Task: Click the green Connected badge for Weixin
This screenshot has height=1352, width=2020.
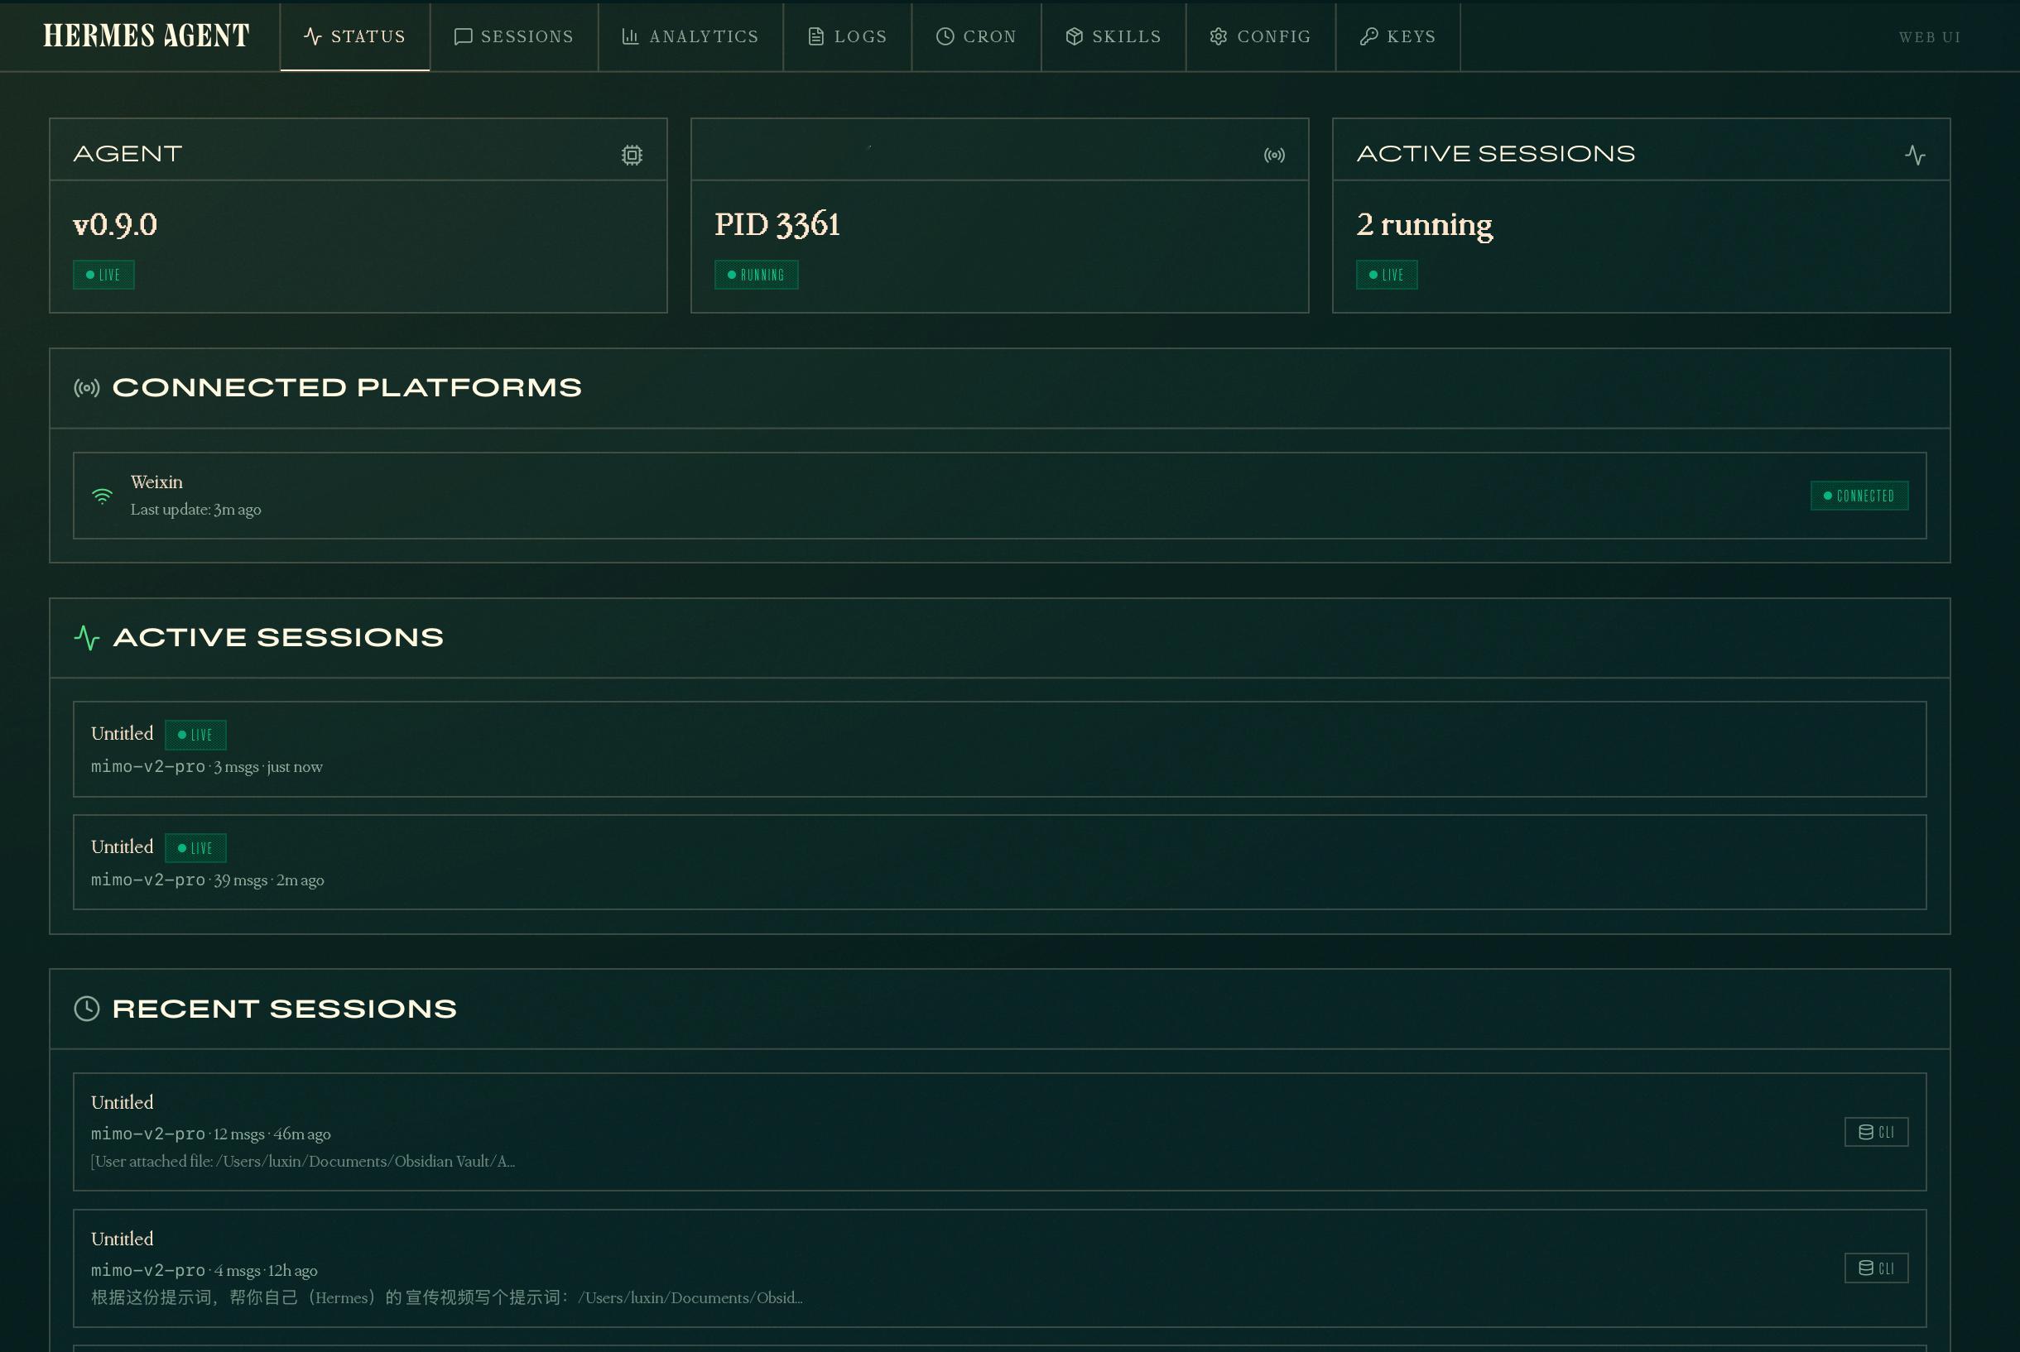Action: pos(1859,496)
